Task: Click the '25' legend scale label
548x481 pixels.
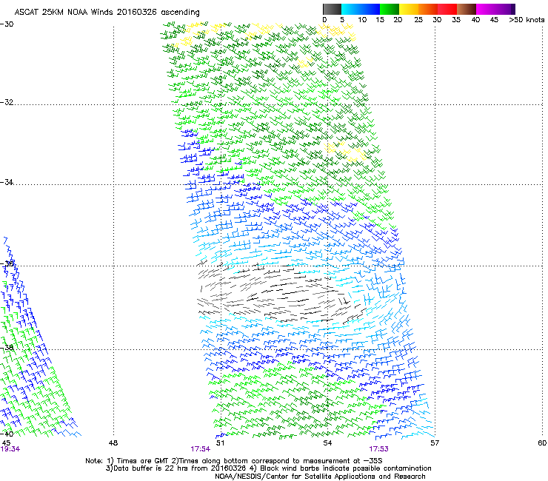Action: pyautogui.click(x=418, y=20)
